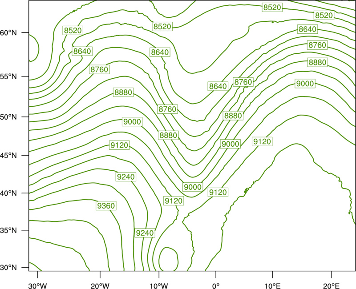Click the 20°W longitude axis label
The image size is (356, 289).
[x=100, y=285]
